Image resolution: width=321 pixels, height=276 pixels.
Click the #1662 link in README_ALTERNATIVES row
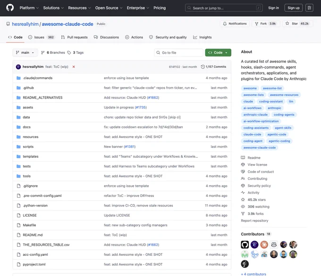[x=153, y=97]
